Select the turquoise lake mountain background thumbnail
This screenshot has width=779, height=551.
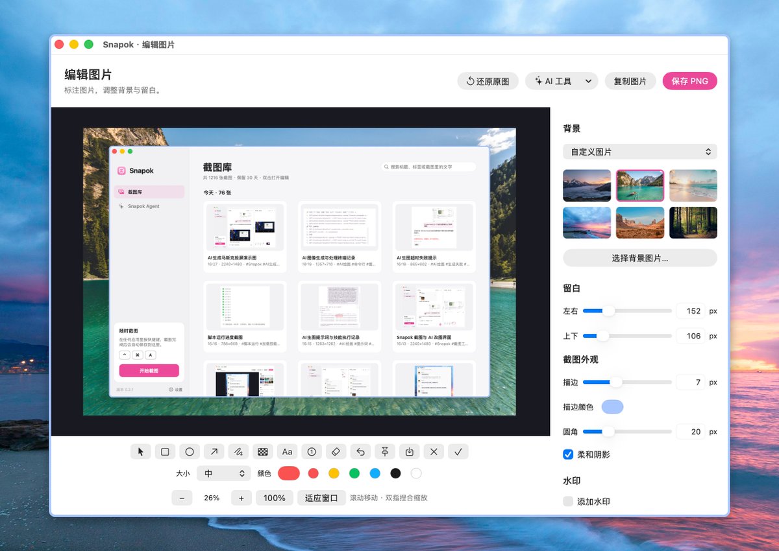click(x=640, y=186)
